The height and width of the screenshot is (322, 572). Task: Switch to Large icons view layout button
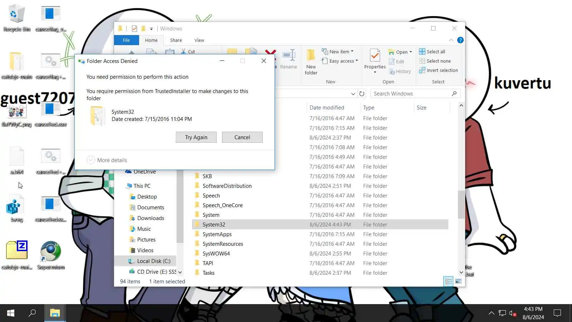(458, 282)
